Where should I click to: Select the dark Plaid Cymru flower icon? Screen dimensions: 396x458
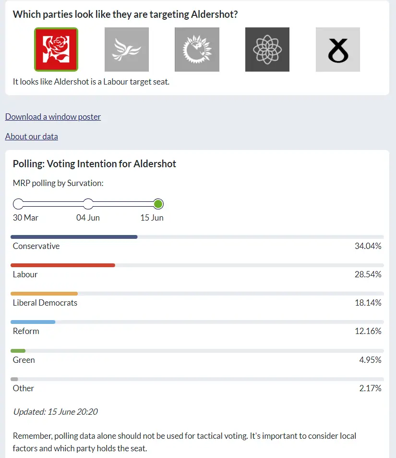(x=267, y=50)
